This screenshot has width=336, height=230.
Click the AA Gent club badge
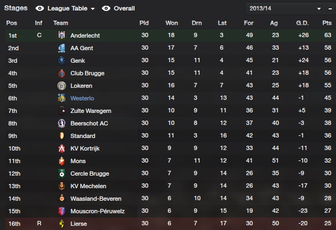[x=62, y=48]
